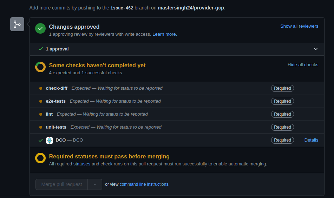The width and height of the screenshot is (334, 198).
Task: Expand the 1 approval chevron
Action: pyautogui.click(x=316, y=49)
